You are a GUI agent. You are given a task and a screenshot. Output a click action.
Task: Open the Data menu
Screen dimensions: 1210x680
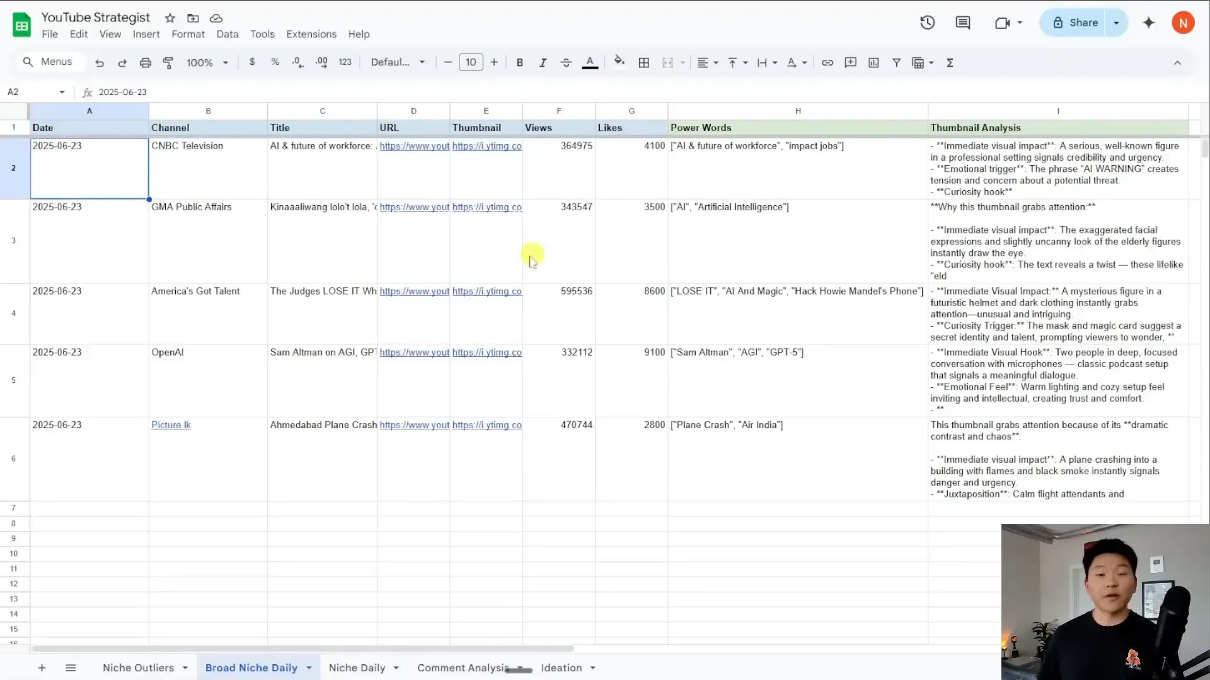(227, 34)
